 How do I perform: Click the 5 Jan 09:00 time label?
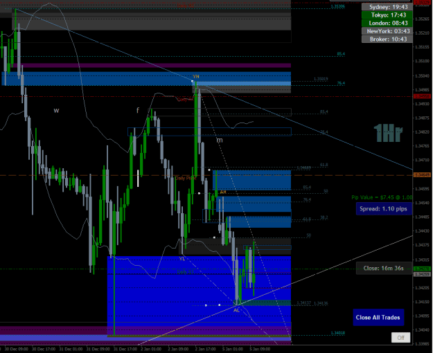(x=260, y=349)
